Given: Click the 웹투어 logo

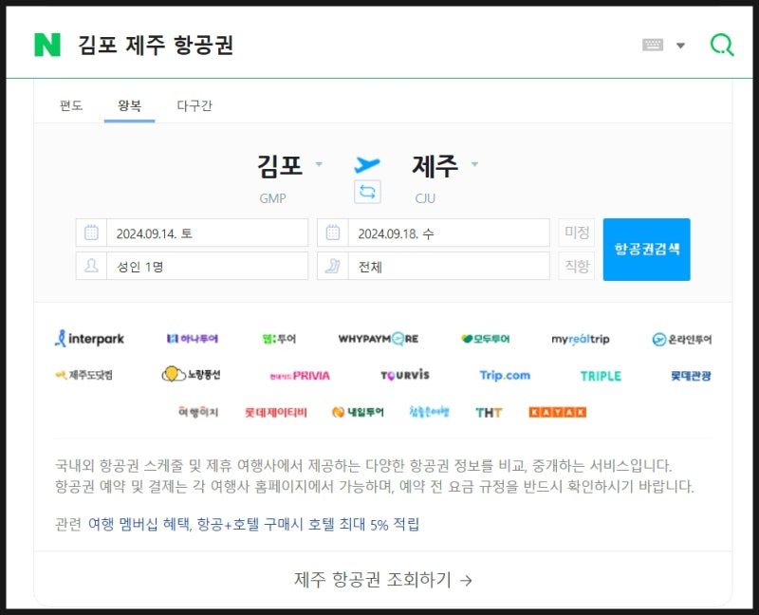Looking at the screenshot, I should click(279, 339).
